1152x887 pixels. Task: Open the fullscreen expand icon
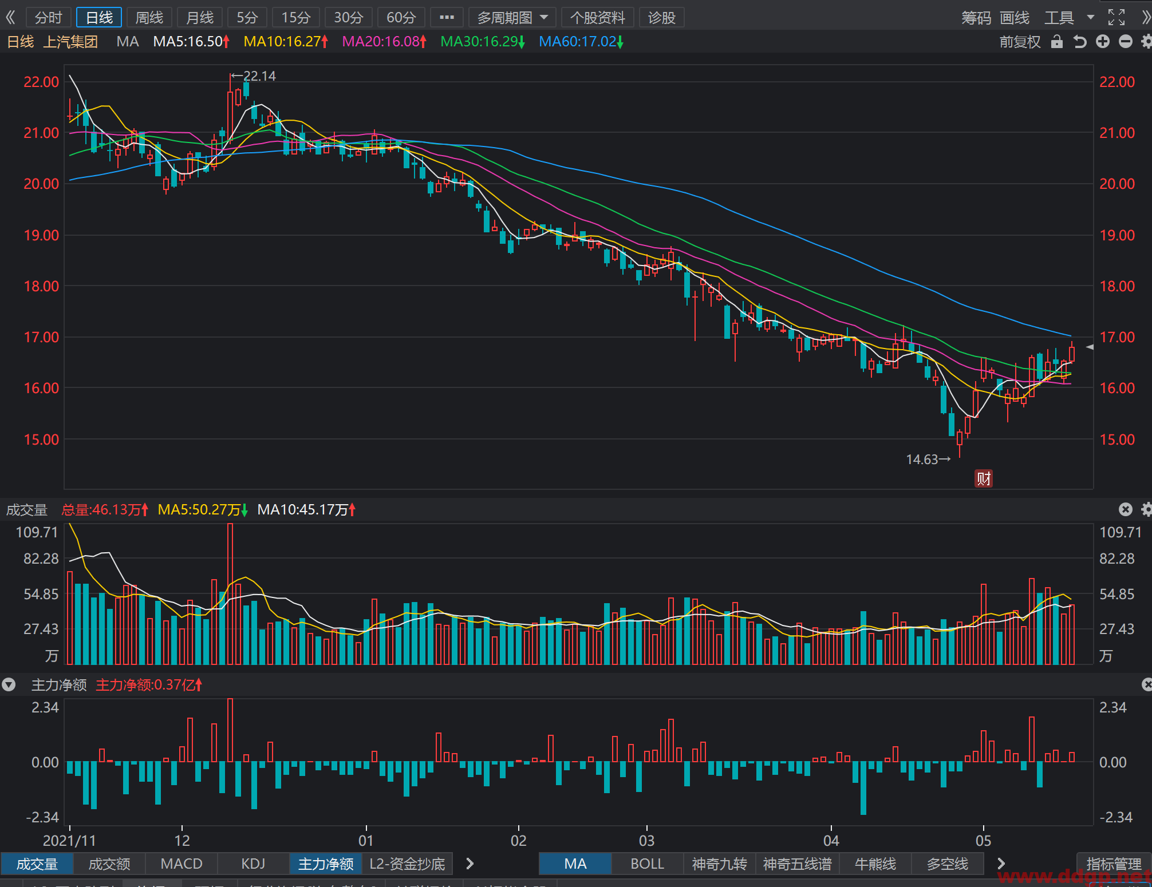[1116, 17]
